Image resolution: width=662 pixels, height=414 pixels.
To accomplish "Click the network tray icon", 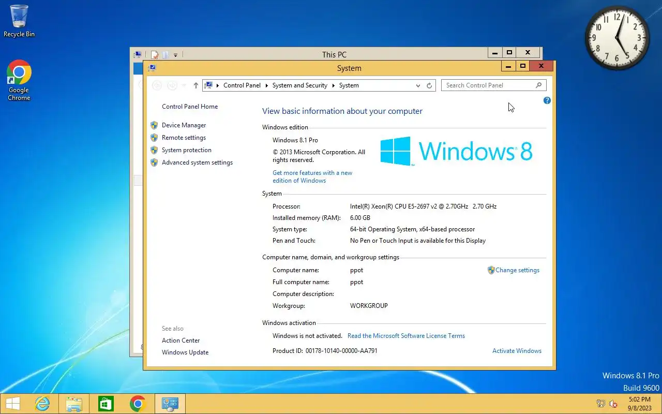I will [x=601, y=404].
